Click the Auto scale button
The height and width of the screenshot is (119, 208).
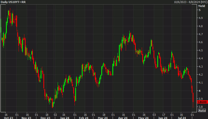tap(202, 111)
